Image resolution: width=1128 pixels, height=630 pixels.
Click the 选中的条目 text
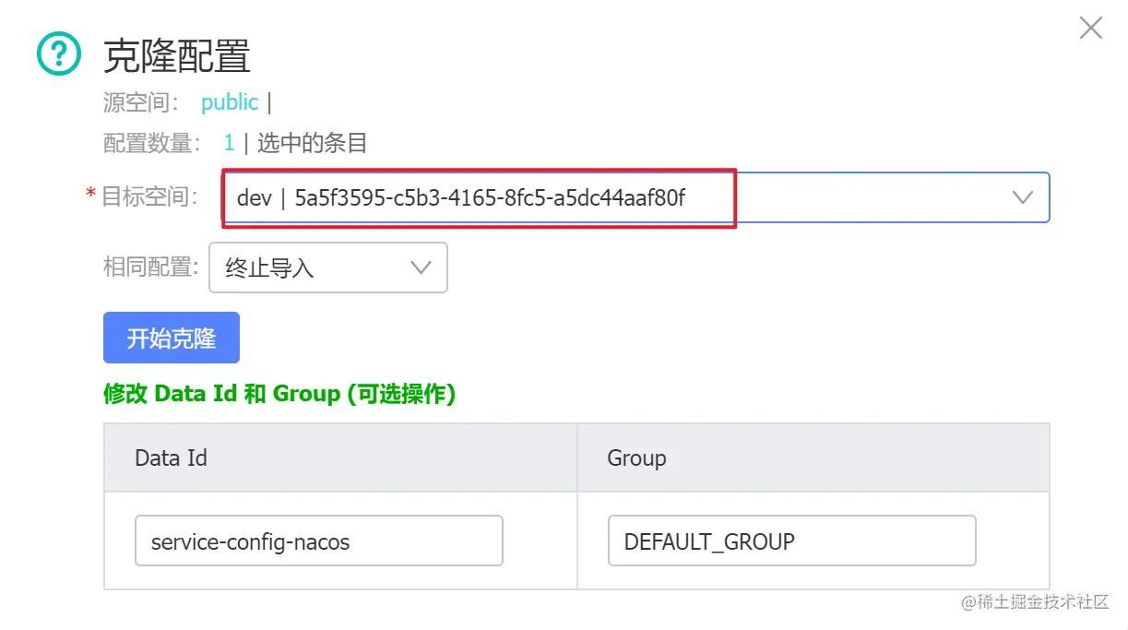coord(313,143)
